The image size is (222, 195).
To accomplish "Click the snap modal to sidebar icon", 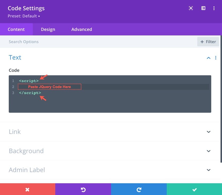I will coord(203,8).
